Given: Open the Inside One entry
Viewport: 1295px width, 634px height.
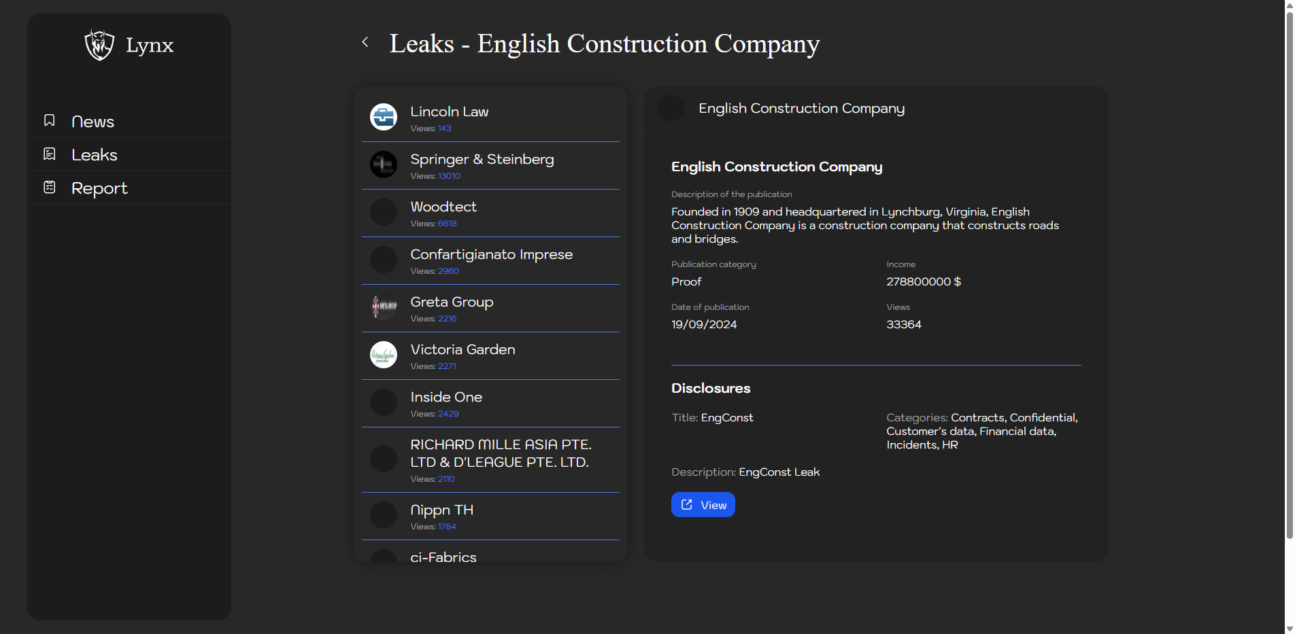Looking at the screenshot, I should tap(446, 398).
